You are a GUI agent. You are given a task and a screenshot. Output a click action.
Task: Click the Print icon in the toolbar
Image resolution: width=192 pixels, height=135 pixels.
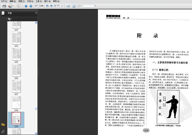(4, 6)
